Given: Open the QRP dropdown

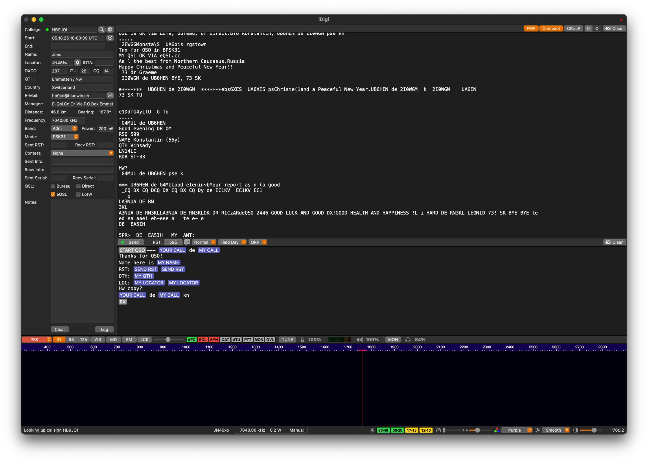Looking at the screenshot, I should (258, 242).
